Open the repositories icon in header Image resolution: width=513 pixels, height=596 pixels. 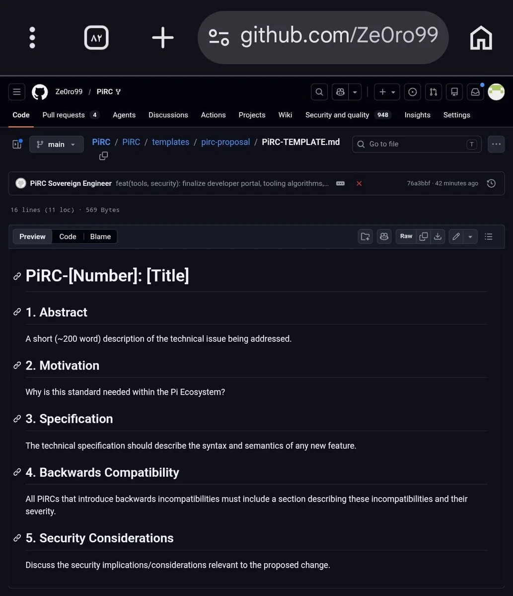[454, 92]
